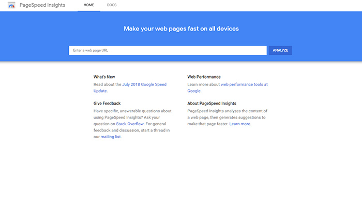Click the PageSpeed Insights title text

pos(42,5)
